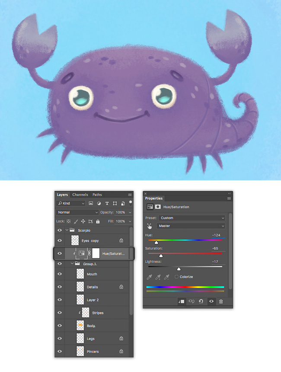This screenshot has width=281, height=372.
Task: Pick the first eyedropper tool
Action: pyautogui.click(x=150, y=277)
